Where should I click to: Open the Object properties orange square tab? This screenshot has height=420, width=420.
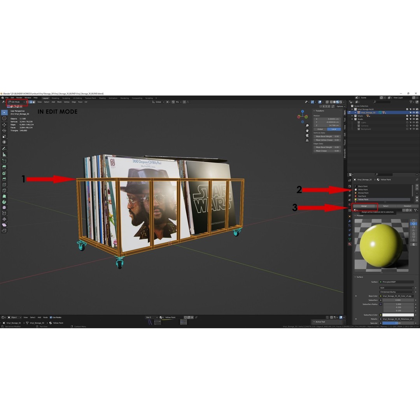point(350,217)
